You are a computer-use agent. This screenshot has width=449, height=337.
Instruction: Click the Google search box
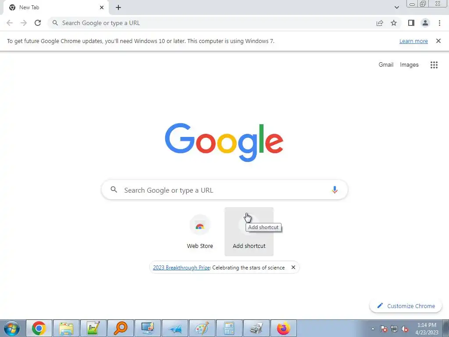click(x=225, y=190)
